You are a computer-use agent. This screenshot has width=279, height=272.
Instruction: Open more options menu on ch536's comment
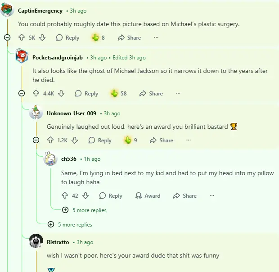click(x=212, y=196)
